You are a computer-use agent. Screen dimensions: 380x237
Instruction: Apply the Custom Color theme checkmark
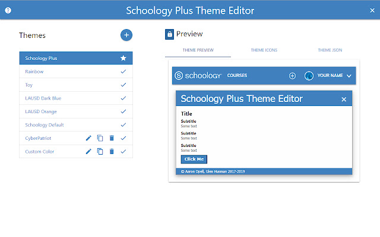[x=123, y=152]
